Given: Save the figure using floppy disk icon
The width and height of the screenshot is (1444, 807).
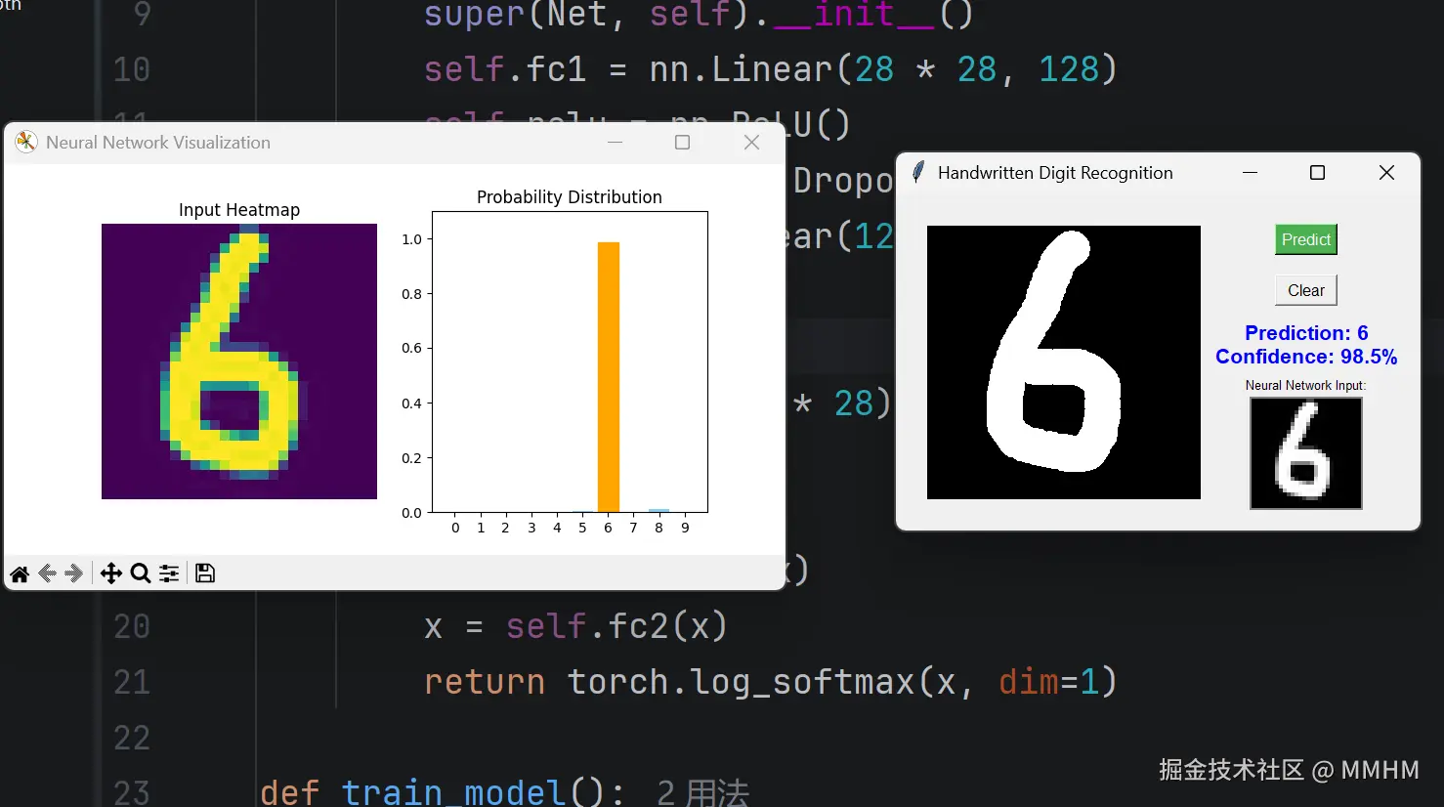Looking at the screenshot, I should click(205, 573).
